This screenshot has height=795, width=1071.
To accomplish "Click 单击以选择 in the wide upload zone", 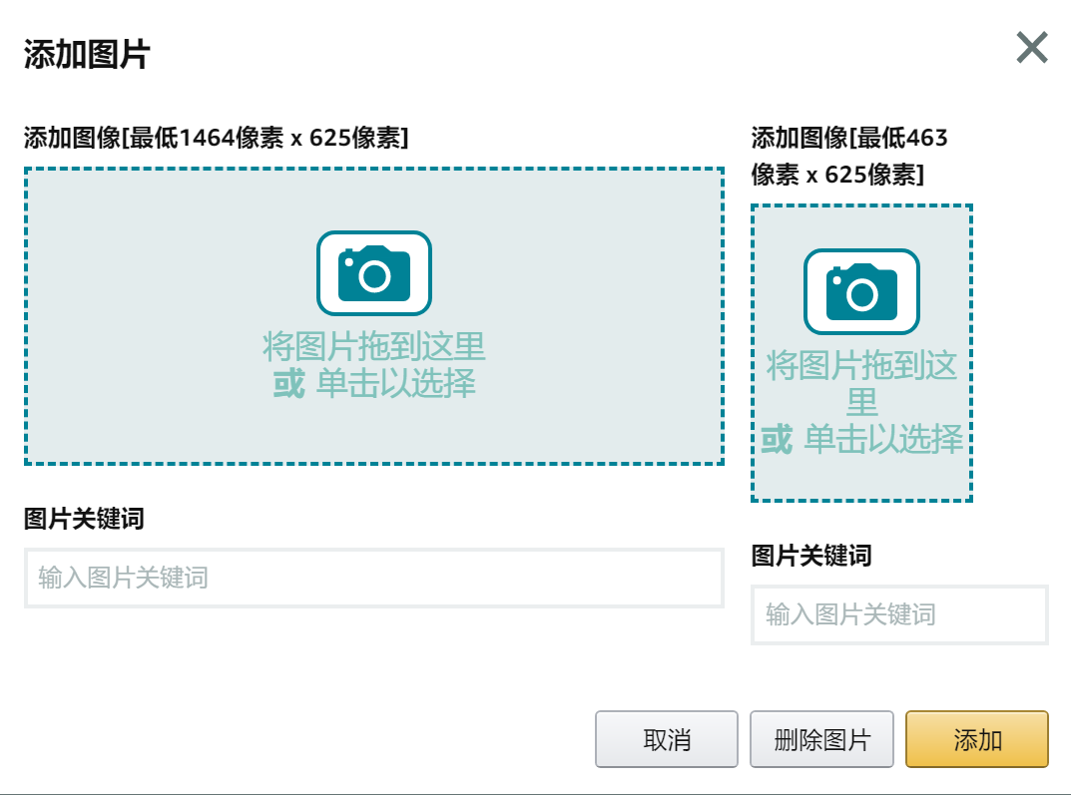I will pyautogui.click(x=395, y=383).
